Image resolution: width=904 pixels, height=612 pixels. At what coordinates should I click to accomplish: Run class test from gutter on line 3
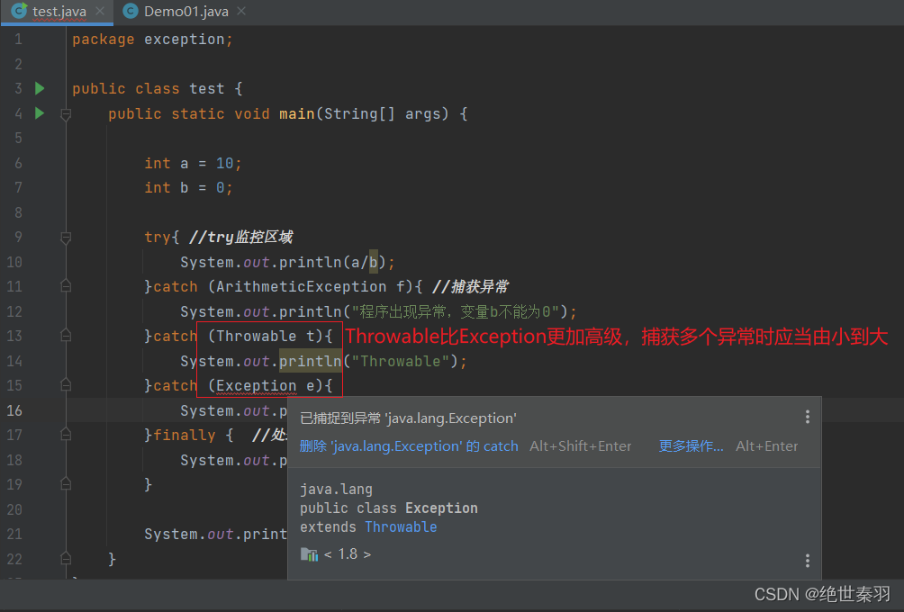coord(40,88)
